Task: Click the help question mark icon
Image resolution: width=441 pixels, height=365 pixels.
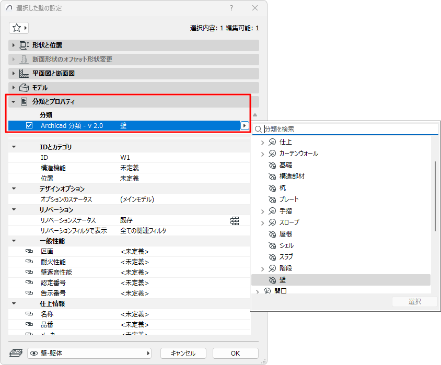Action: (231, 8)
